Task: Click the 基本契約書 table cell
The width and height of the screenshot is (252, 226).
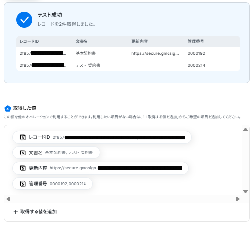Action: [x=100, y=53]
